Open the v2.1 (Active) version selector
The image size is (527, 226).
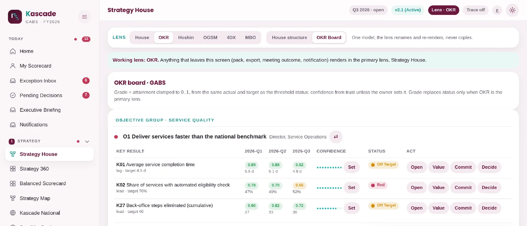(x=408, y=10)
